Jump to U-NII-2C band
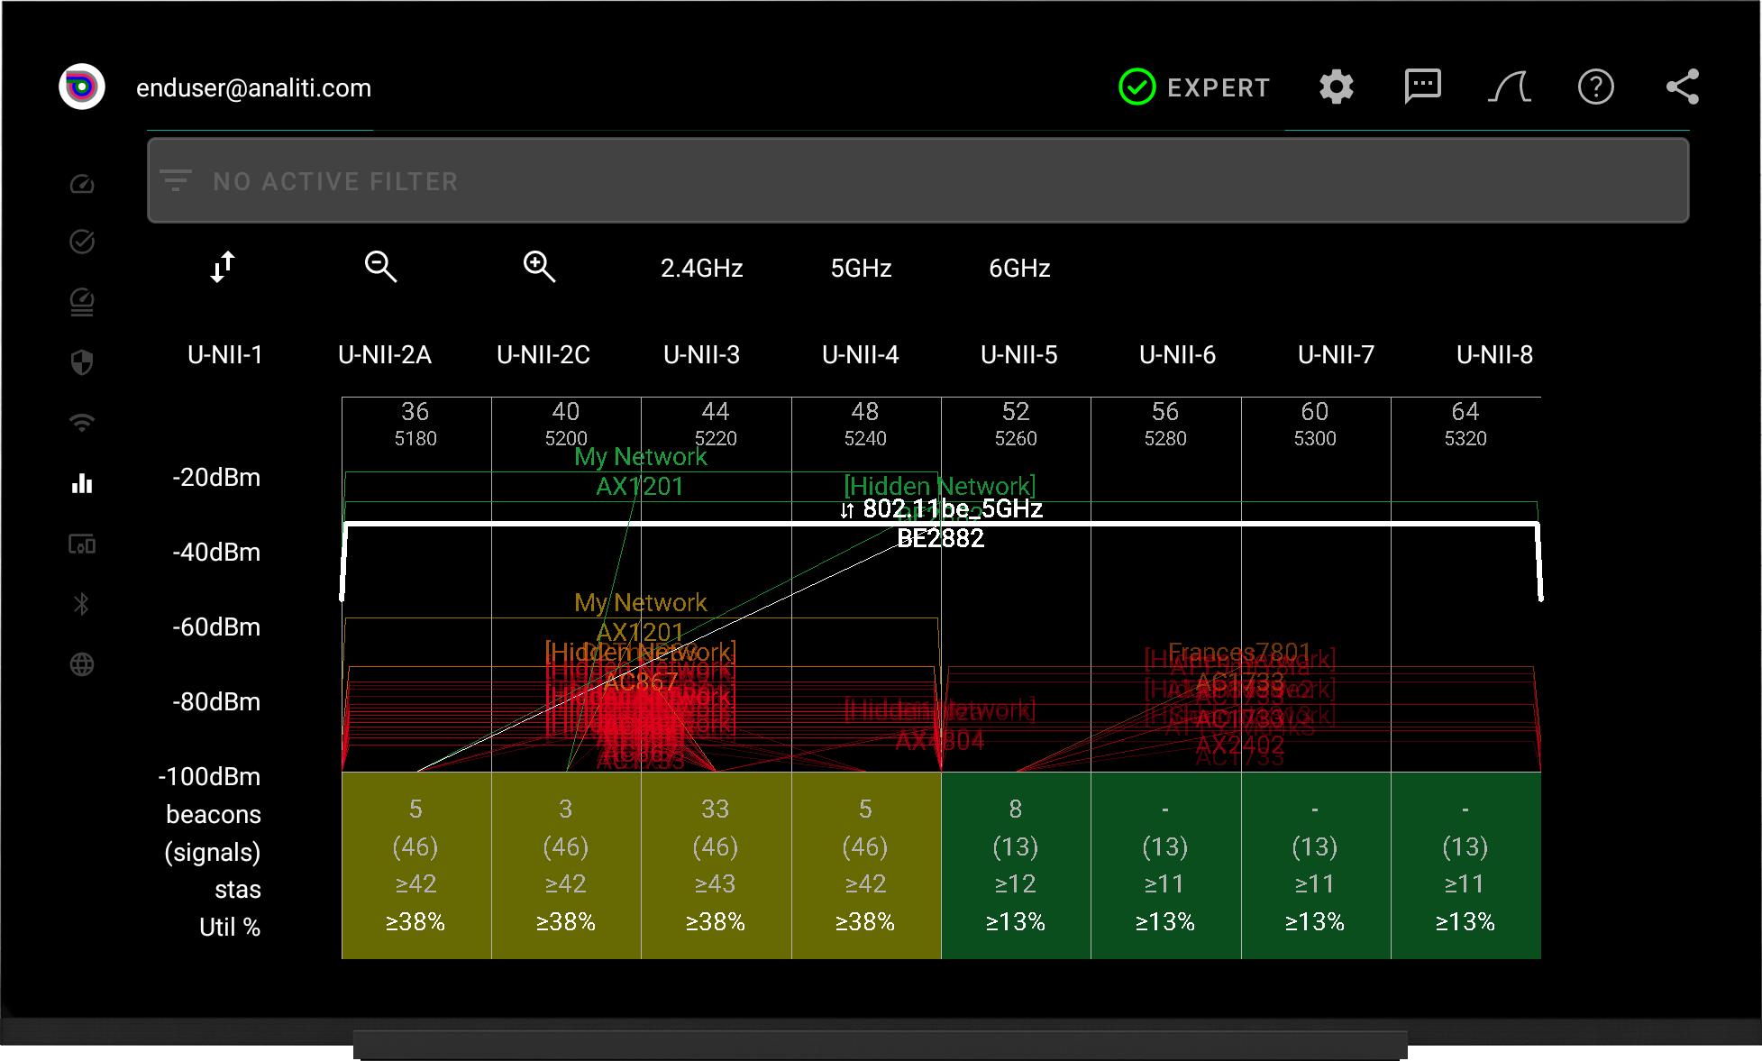The image size is (1762, 1061). 543,355
